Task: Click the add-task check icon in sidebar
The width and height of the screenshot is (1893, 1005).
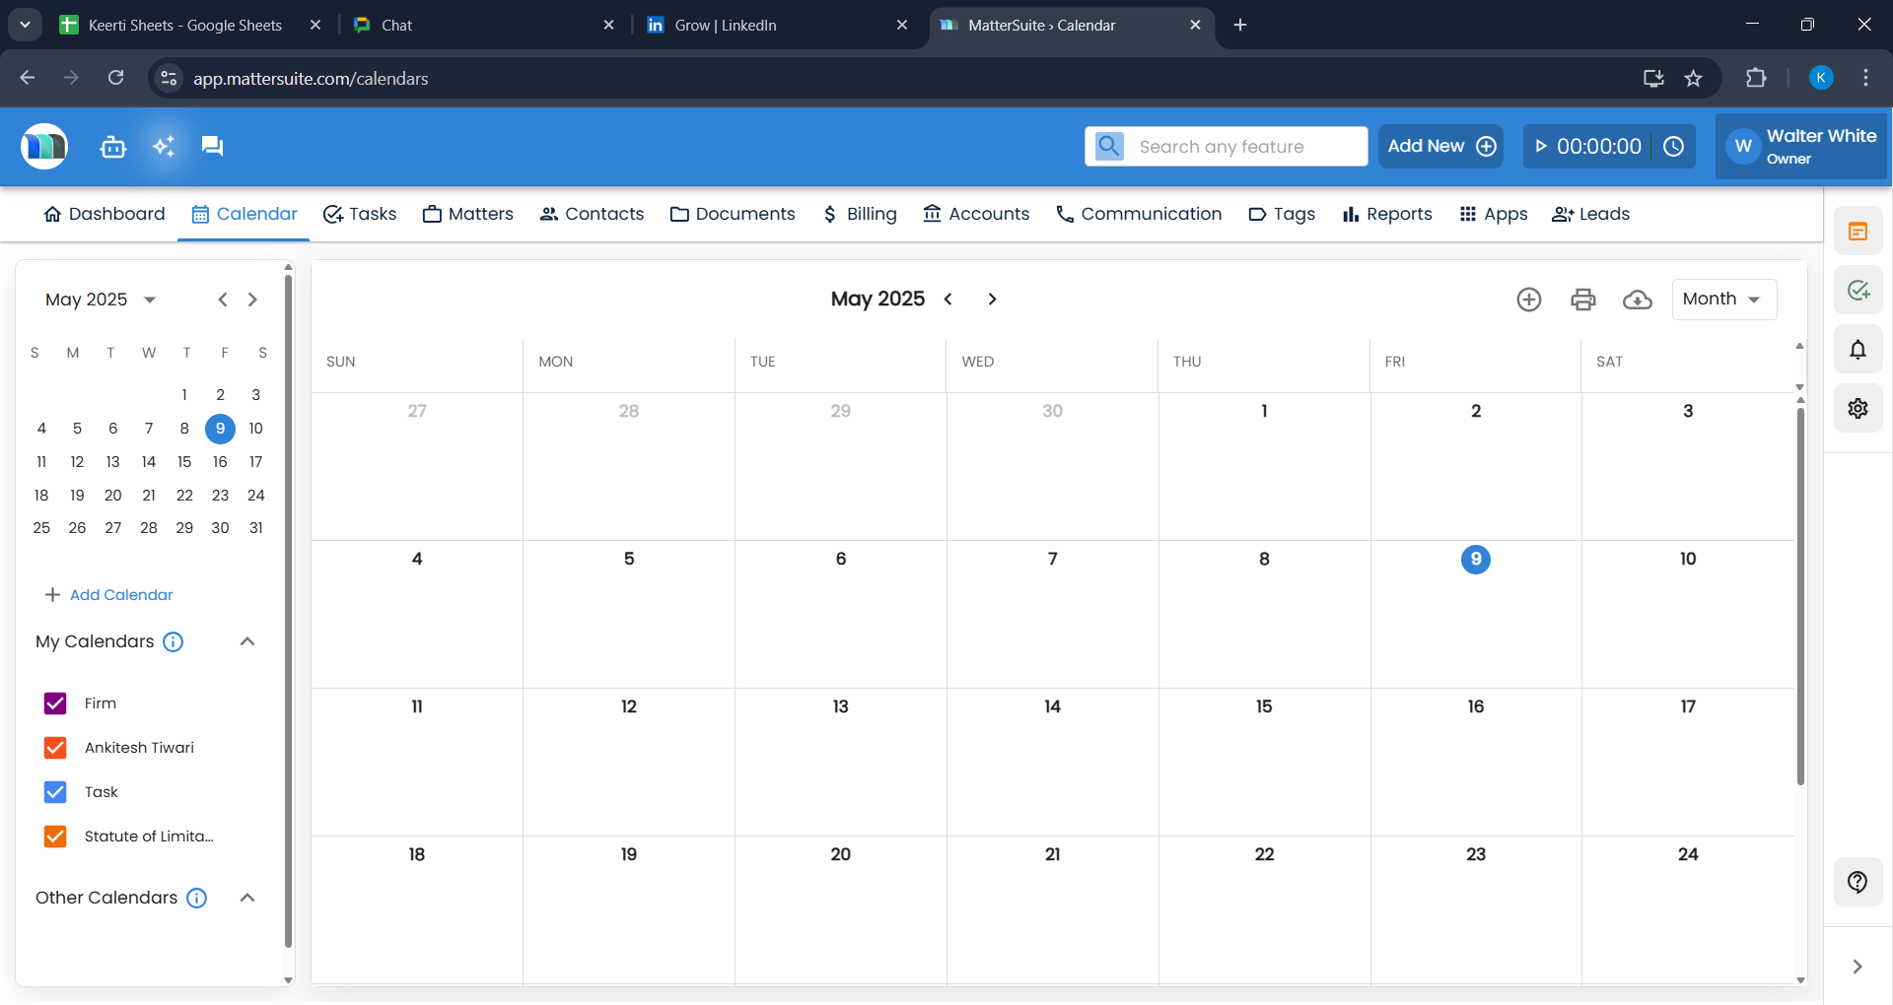Action: pos(1858,290)
